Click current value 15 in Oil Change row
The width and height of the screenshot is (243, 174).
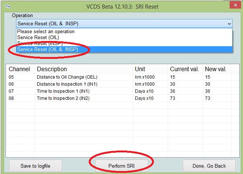coord(173,77)
